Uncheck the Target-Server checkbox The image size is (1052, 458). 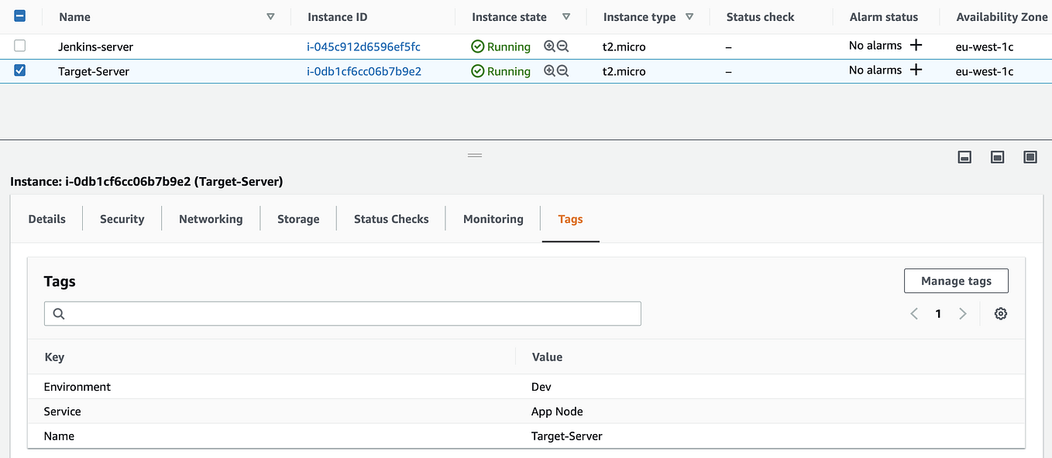20,70
